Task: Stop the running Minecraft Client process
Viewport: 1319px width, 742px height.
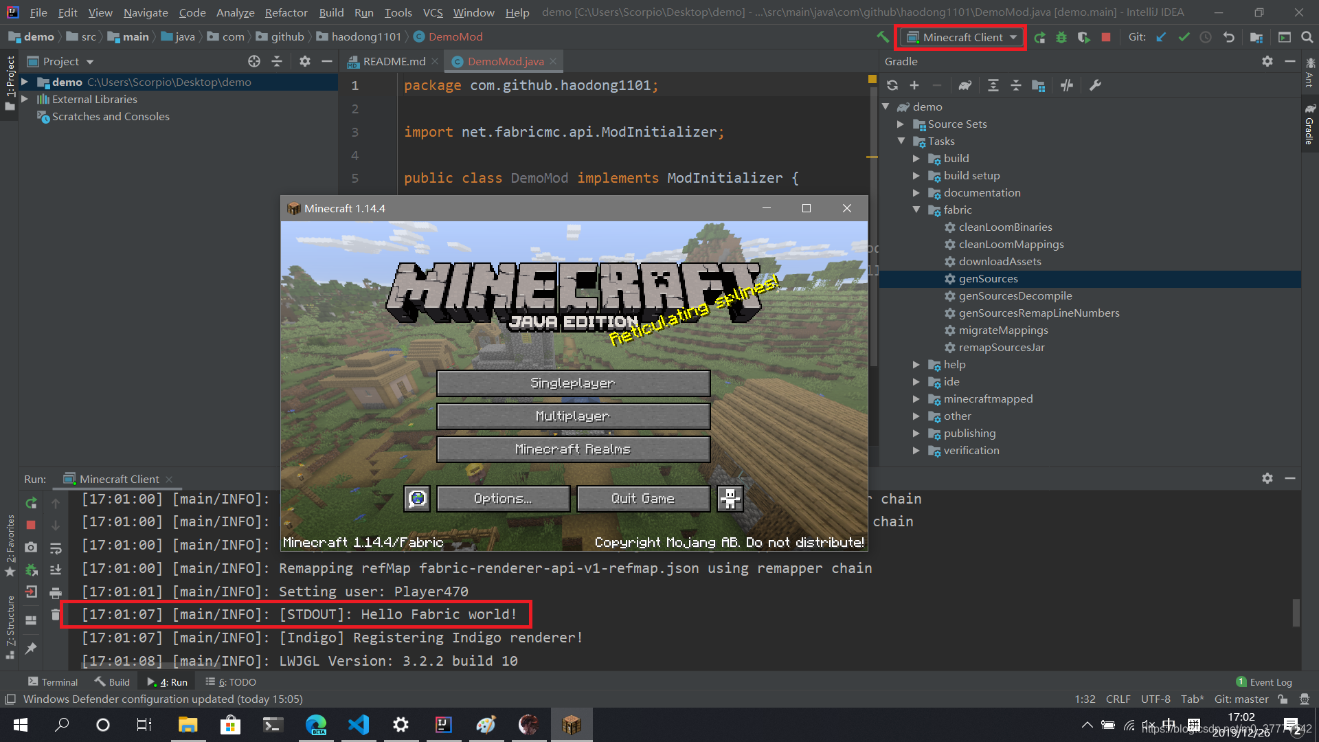Action: (x=1106, y=37)
